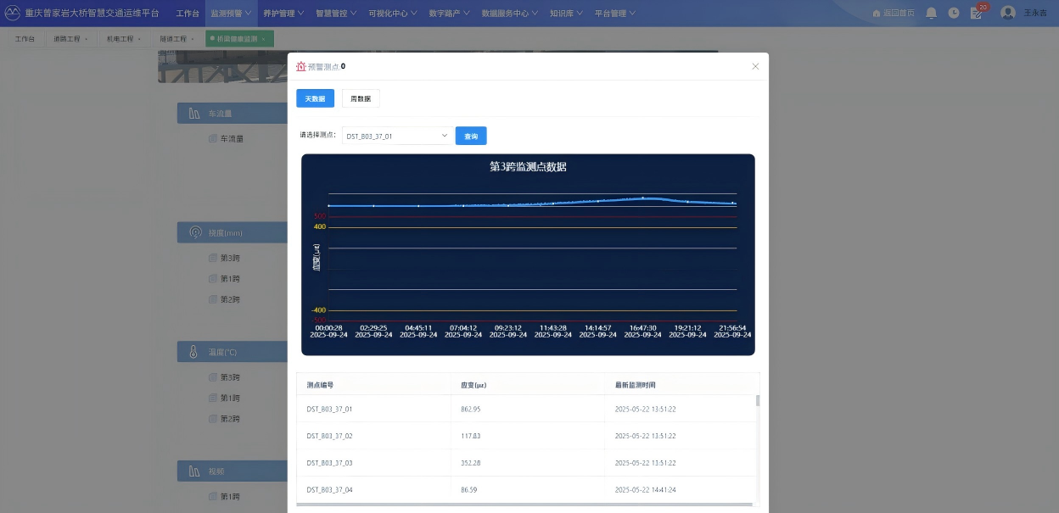Open the notification bell in the header

[932, 13]
